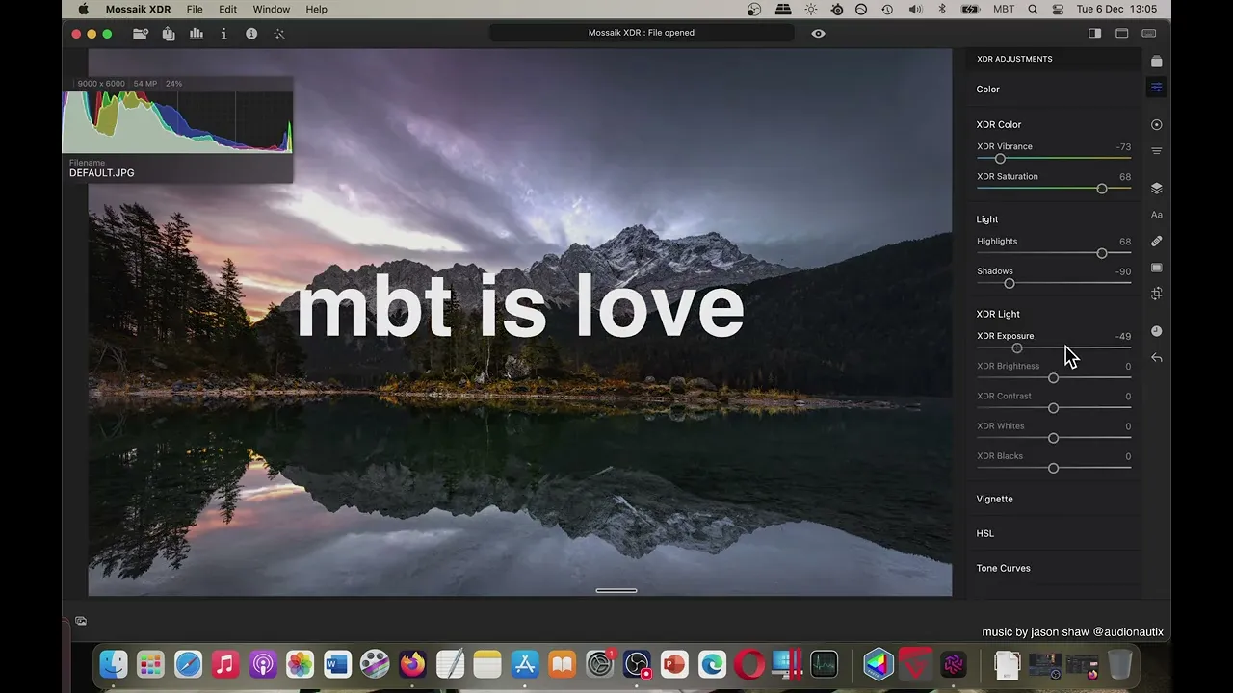The height and width of the screenshot is (693, 1233).
Task: Click the export/share icon in toolbar
Action: pos(169,34)
